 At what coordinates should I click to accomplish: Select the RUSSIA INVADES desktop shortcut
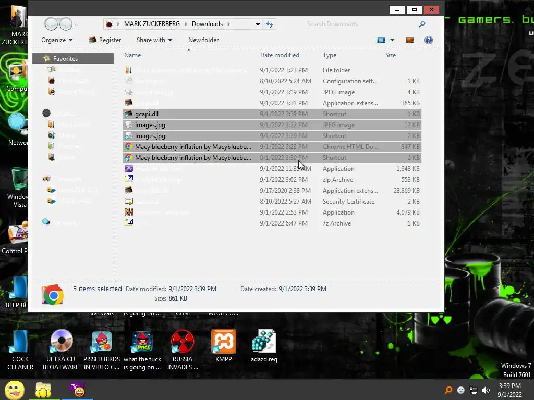(183, 350)
